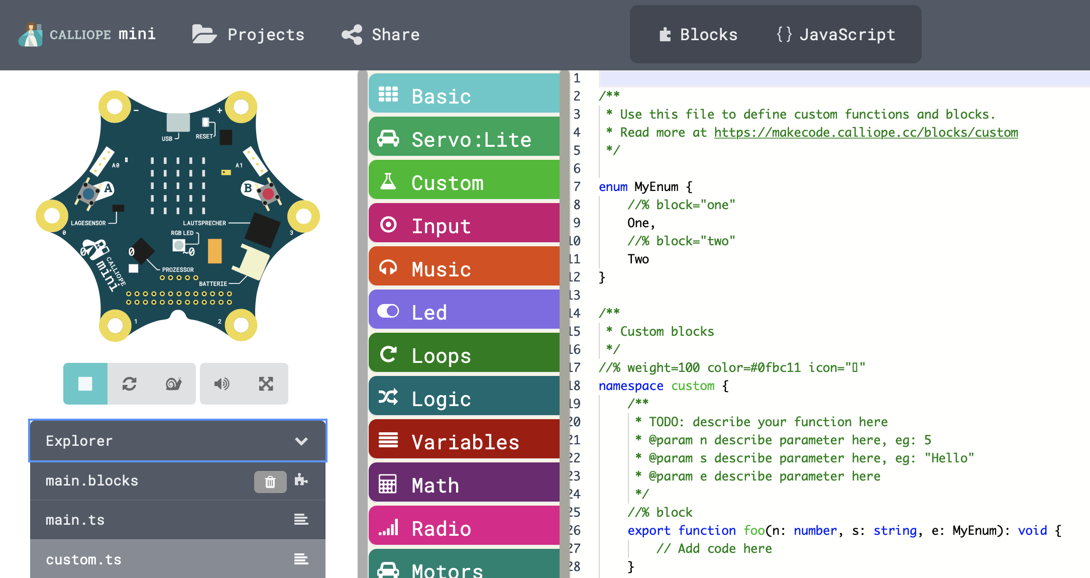Click the 'enum MyEnum {' code line

[645, 186]
